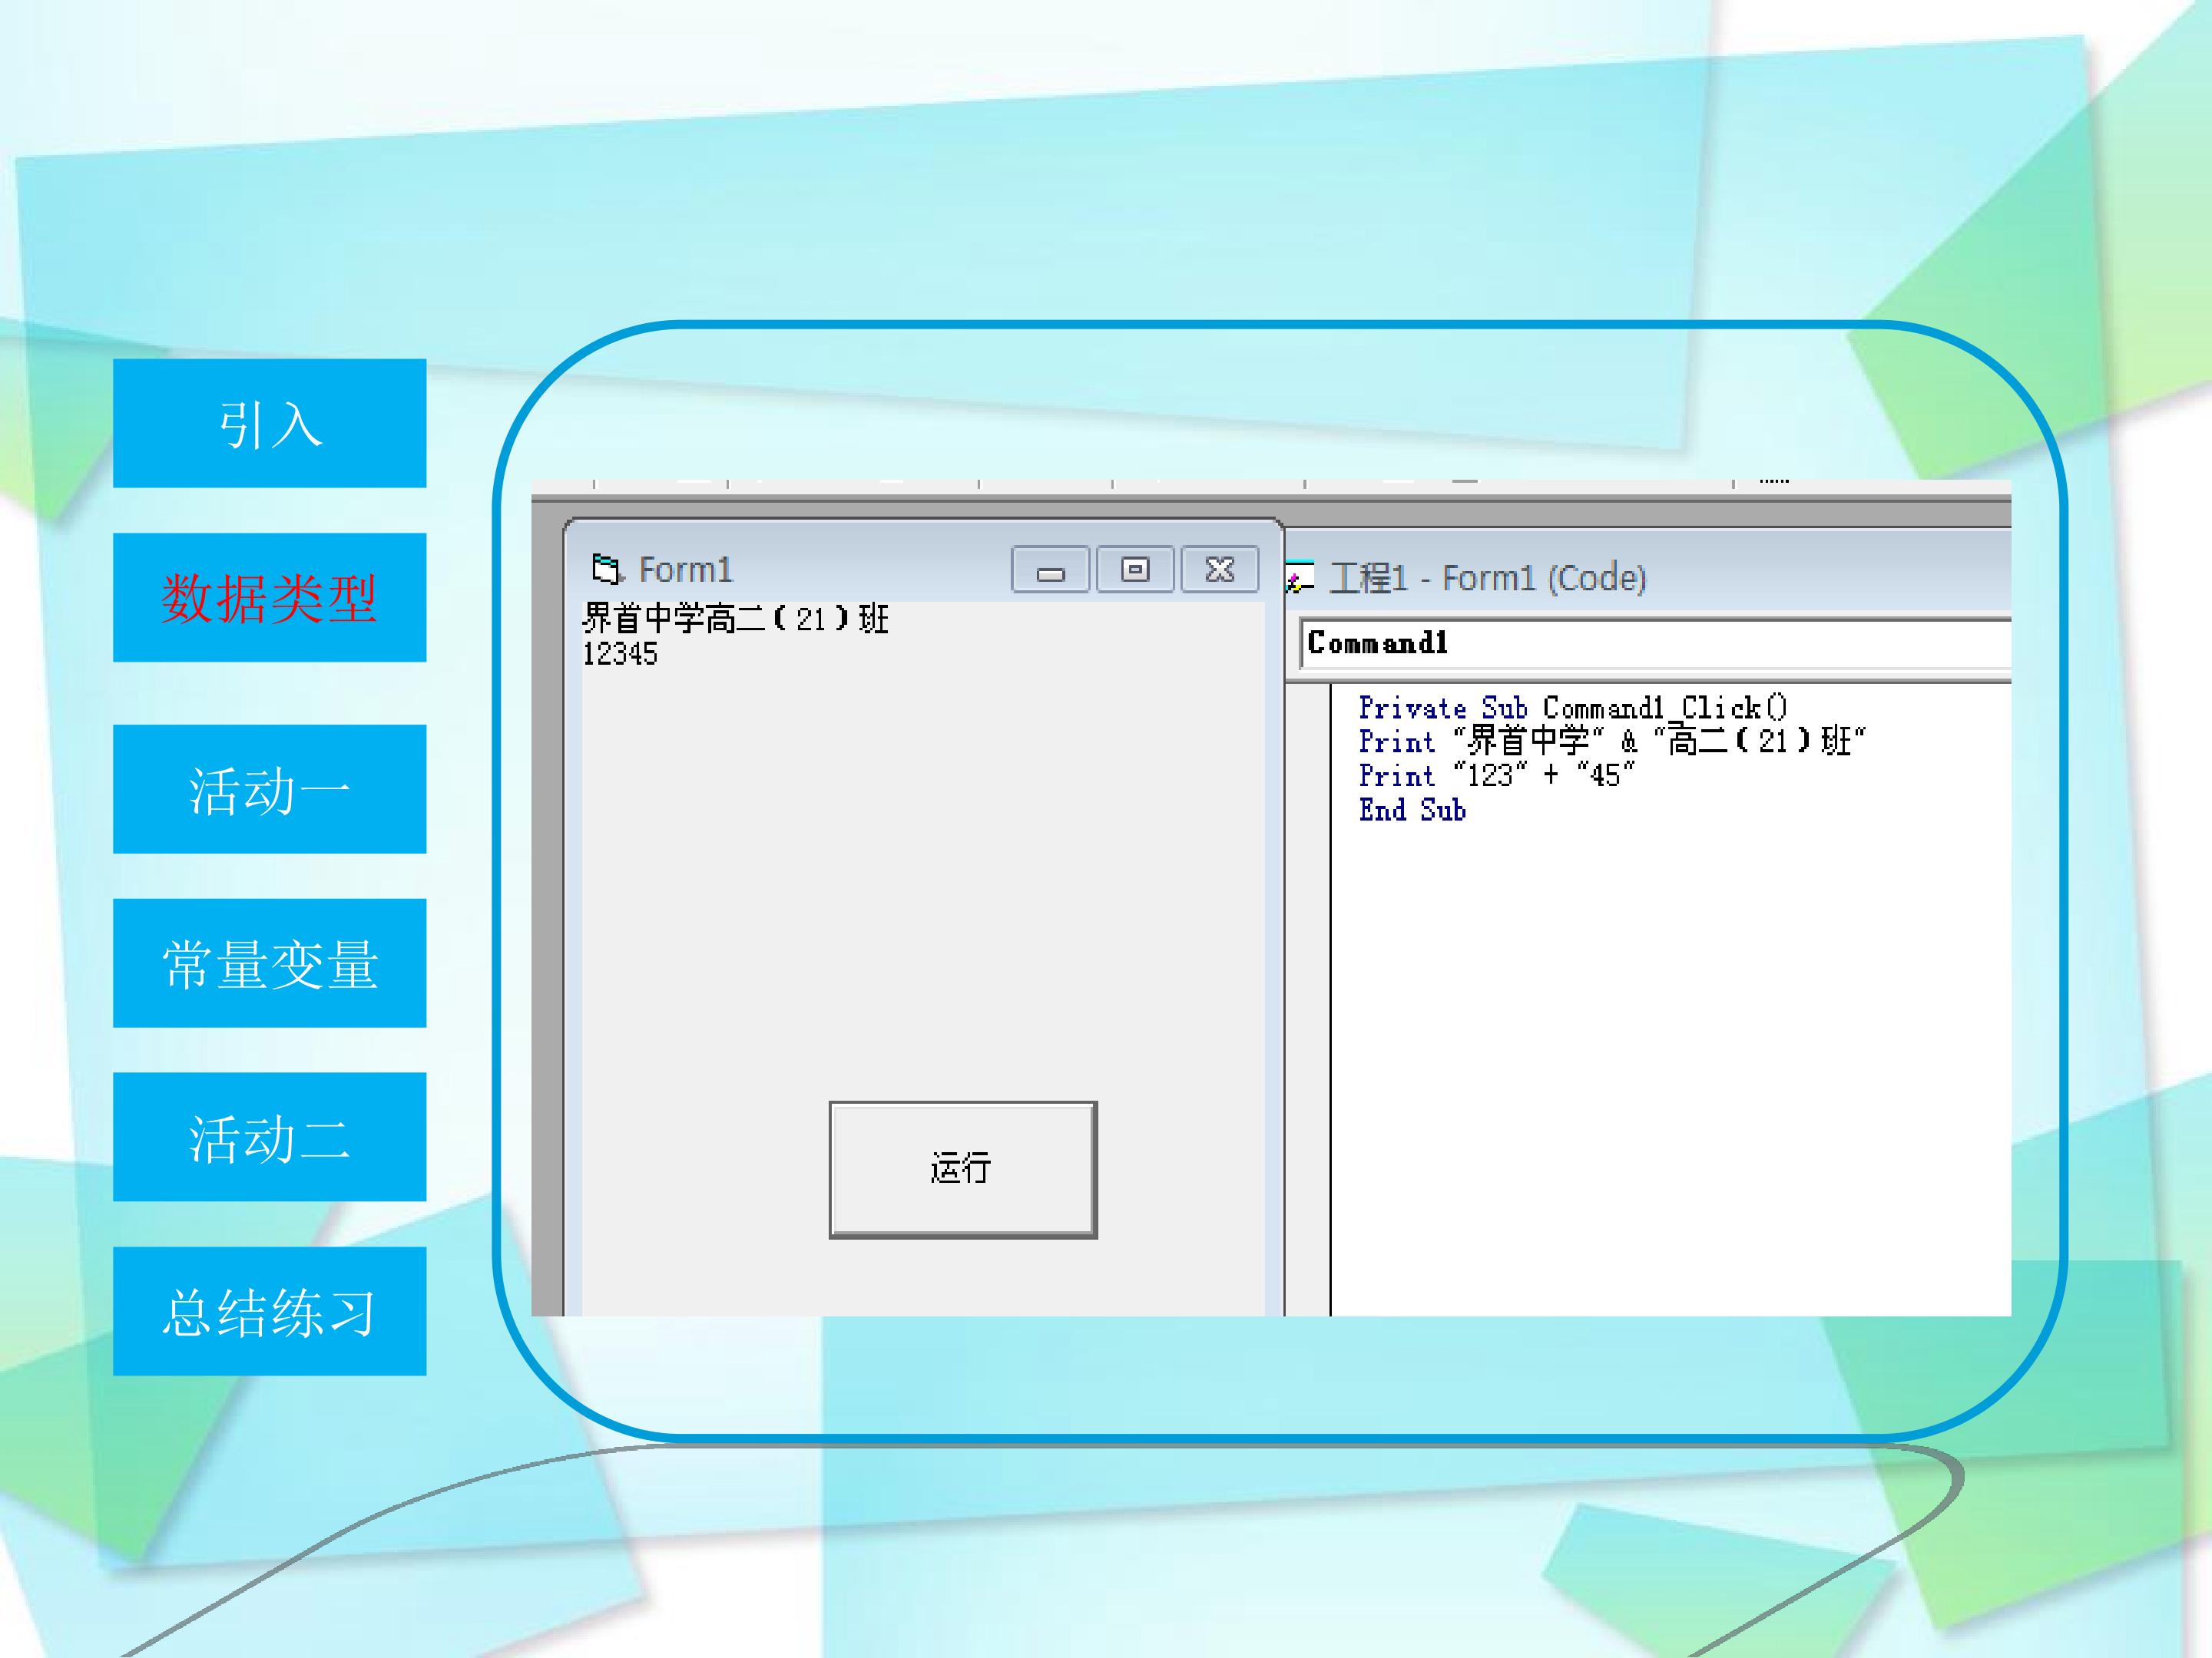This screenshot has width=2212, height=1658.
Task: Minimize the Form1 window
Action: (1050, 570)
